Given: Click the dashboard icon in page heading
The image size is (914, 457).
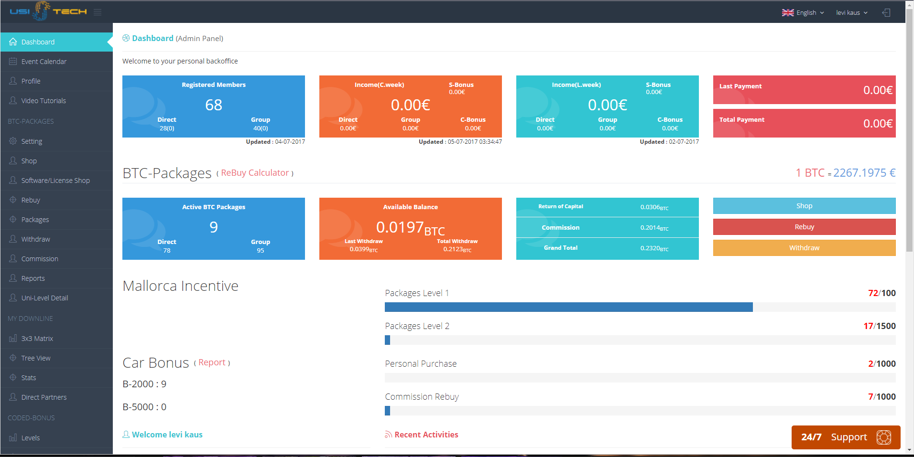Looking at the screenshot, I should point(126,38).
